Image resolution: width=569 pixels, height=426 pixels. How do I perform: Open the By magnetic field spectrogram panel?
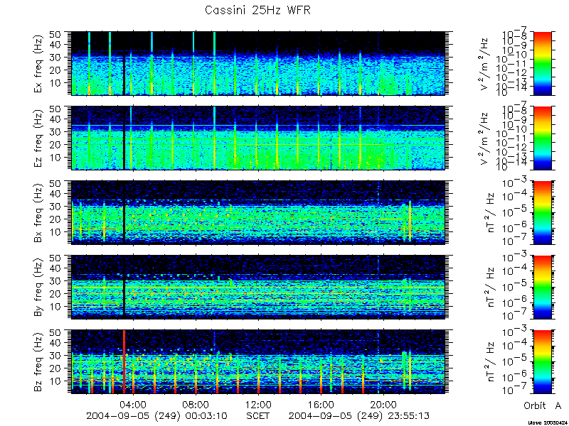click(258, 287)
